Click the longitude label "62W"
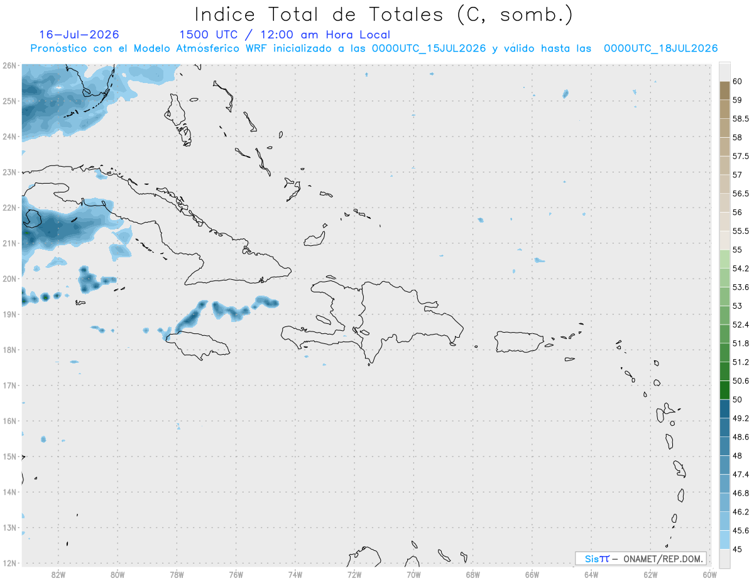Screen dimensions: 754x583 coord(650,574)
